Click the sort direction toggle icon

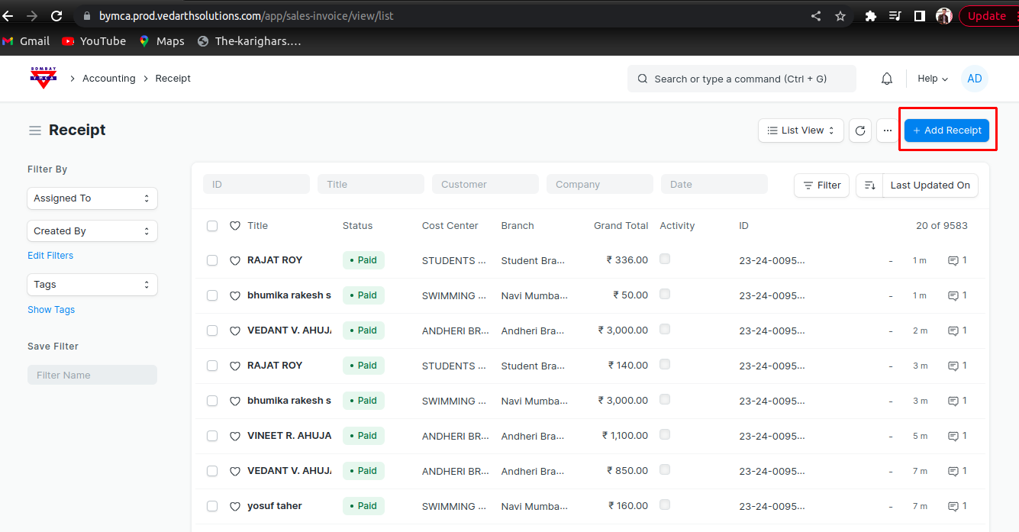tap(869, 185)
